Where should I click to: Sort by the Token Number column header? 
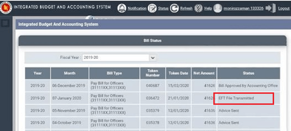coord(153,73)
